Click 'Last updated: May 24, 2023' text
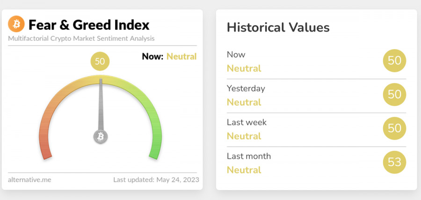 (x=156, y=179)
